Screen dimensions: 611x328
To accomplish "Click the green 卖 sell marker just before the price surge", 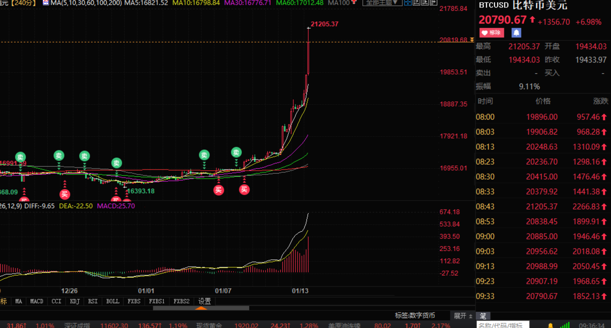I will tap(236, 153).
